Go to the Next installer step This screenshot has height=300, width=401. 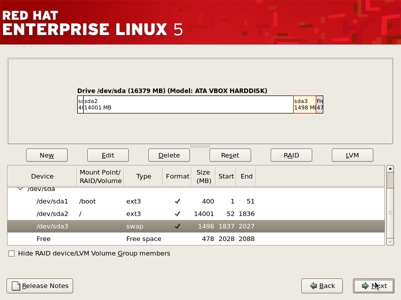373,285
